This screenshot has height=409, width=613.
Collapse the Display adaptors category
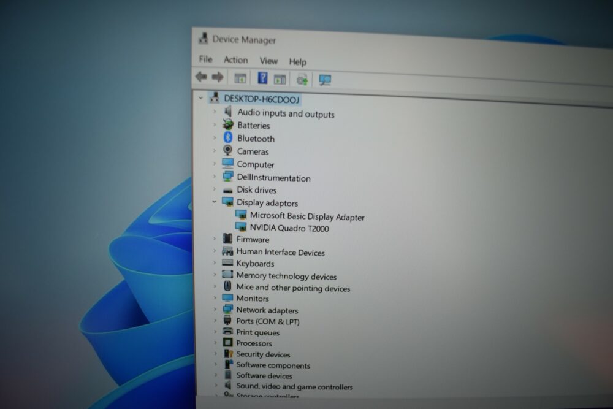tap(214, 202)
